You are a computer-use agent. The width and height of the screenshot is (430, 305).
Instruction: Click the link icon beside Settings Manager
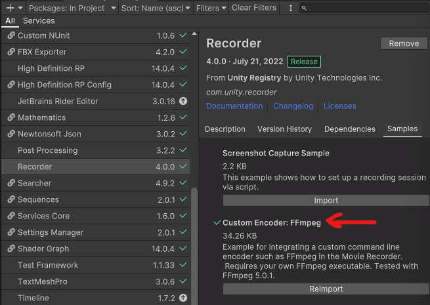coord(11,232)
